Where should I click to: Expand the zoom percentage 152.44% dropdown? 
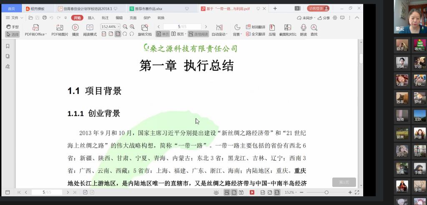point(118,27)
